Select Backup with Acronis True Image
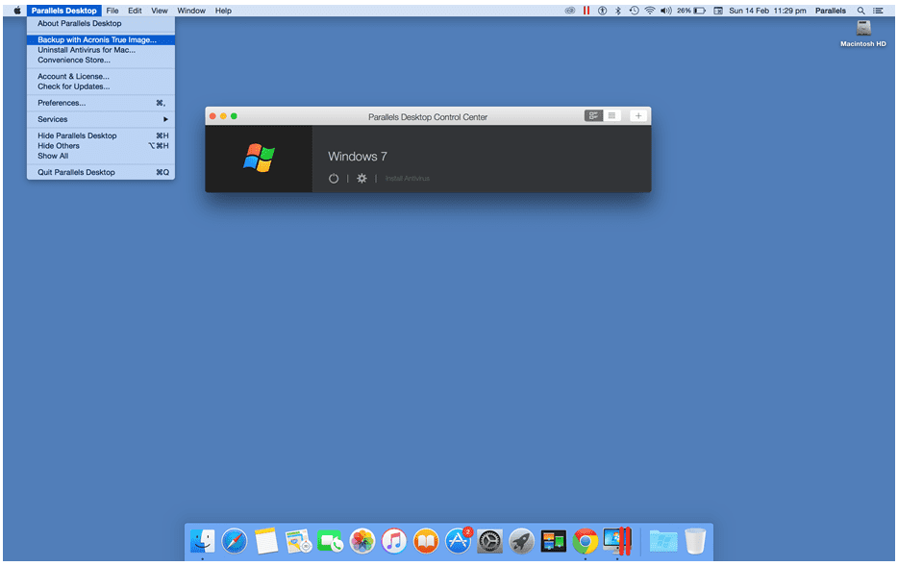Image resolution: width=898 pixels, height=566 pixels. [x=101, y=39]
